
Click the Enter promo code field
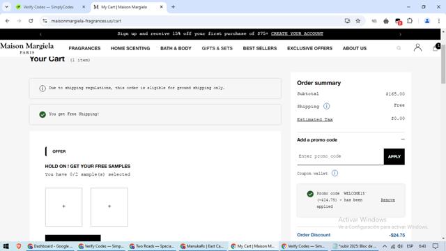(340, 156)
